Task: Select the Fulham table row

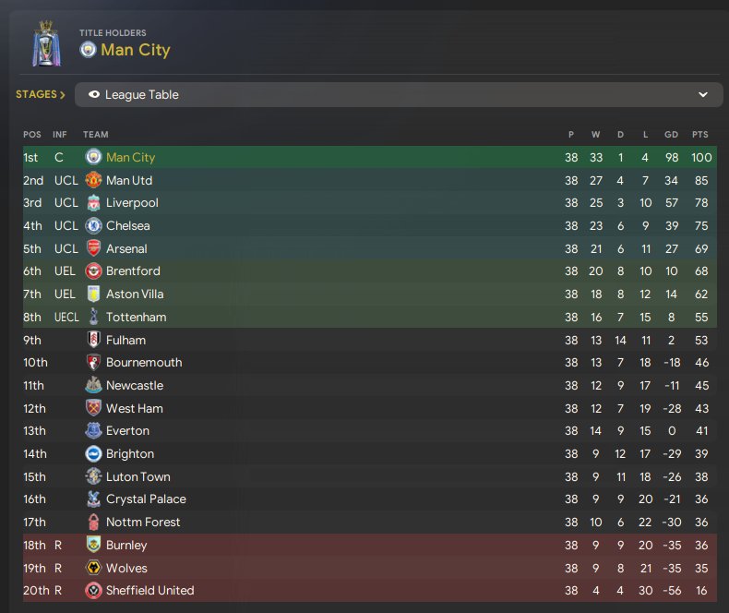Action: [369, 340]
